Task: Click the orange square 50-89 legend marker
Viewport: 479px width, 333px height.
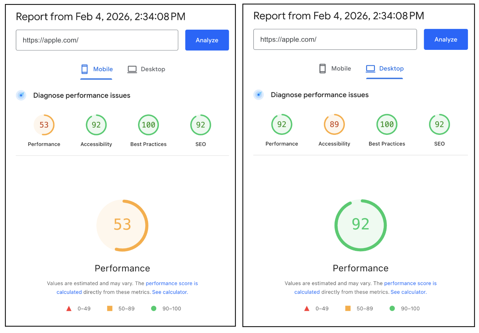Action: pyautogui.click(x=110, y=308)
